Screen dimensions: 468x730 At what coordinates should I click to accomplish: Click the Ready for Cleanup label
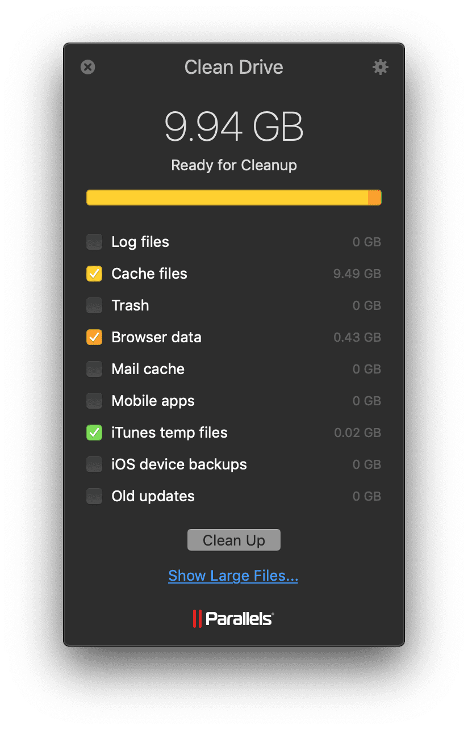(233, 165)
